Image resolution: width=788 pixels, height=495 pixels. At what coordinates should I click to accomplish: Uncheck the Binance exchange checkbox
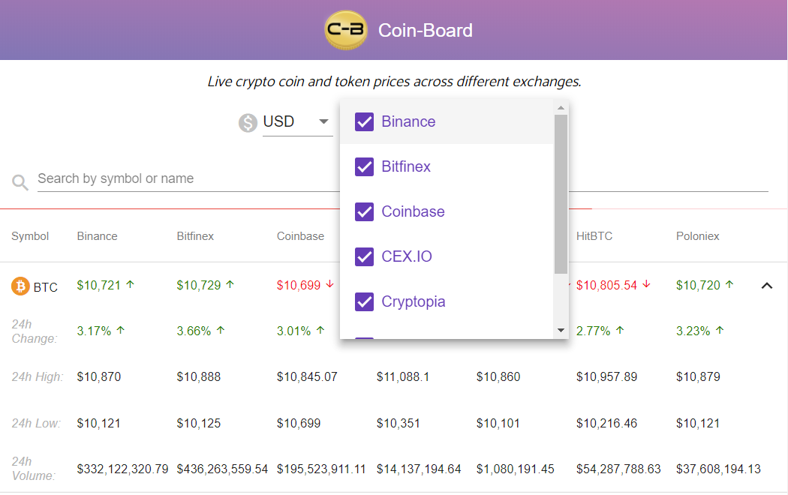[x=364, y=121]
